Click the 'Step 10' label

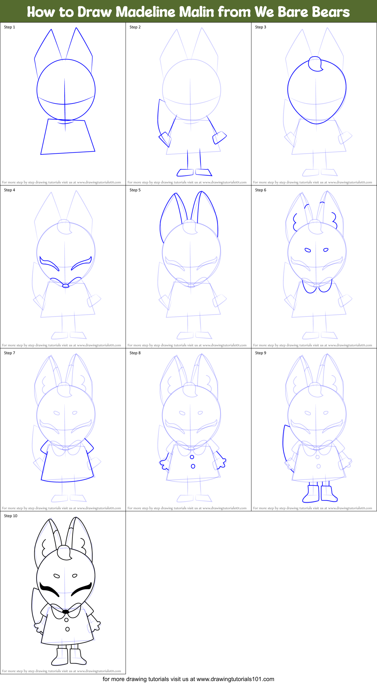point(11,516)
